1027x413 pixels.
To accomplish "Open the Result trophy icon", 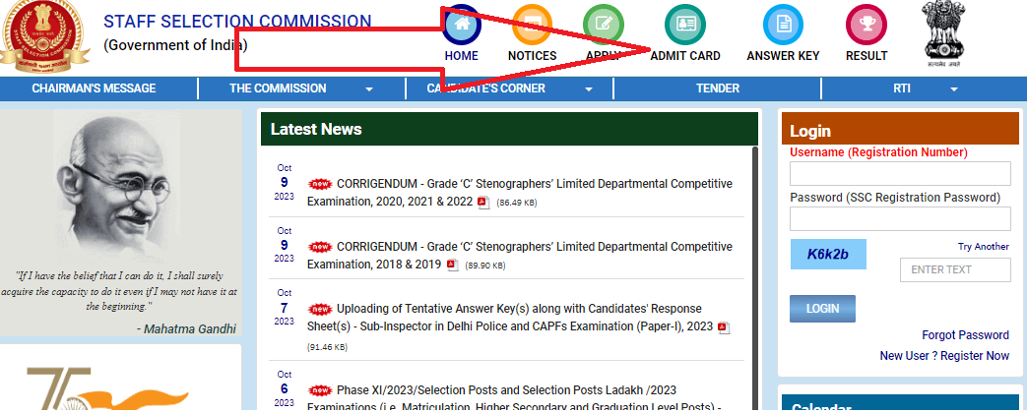I will pos(867,25).
